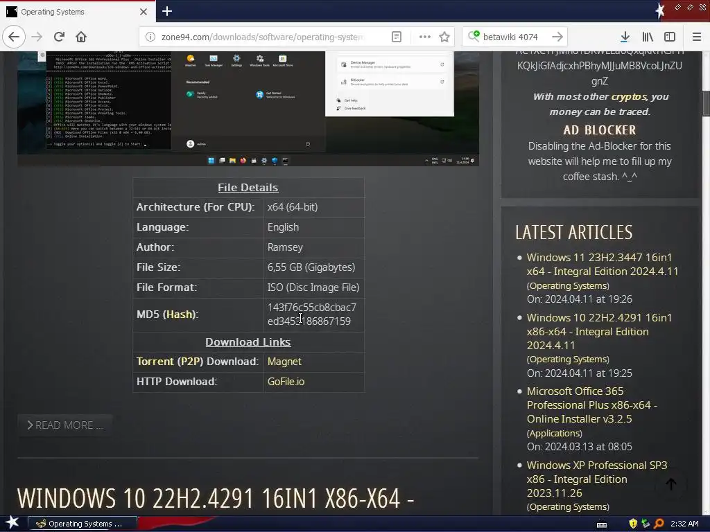Screen dimensions: 710x532
Task: Click the search engine magnifier icon
Action: (474, 37)
